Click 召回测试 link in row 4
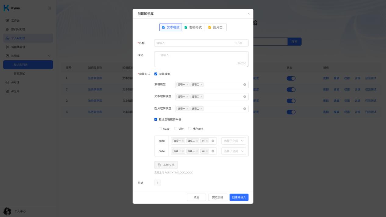Image resolution: width=386 pixels, height=217 pixels. [371, 112]
